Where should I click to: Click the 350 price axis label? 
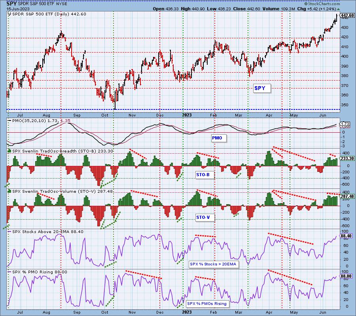point(345,105)
